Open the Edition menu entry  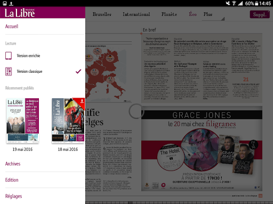(x=12, y=180)
